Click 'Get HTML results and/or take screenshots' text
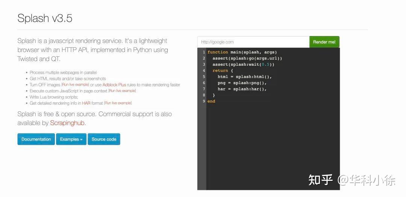Screen dimensions: 406x197 coord(68,78)
